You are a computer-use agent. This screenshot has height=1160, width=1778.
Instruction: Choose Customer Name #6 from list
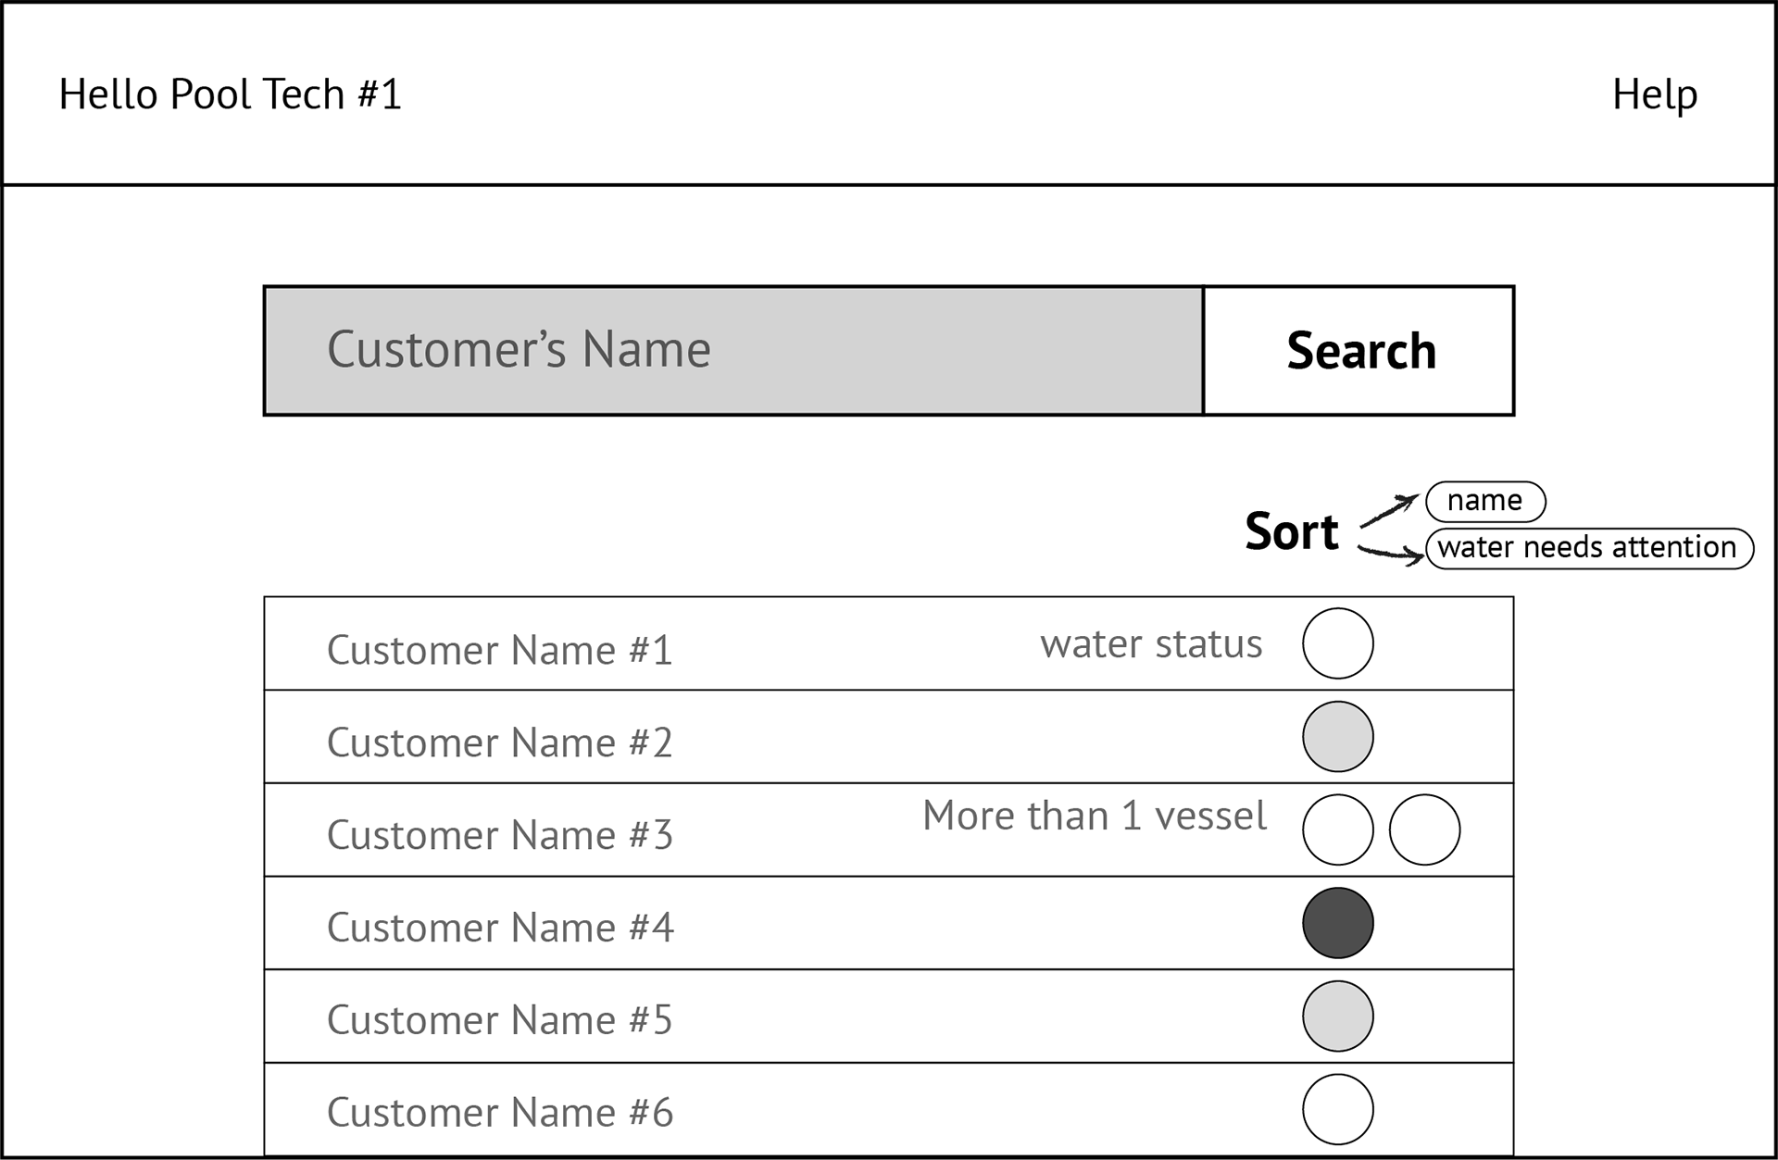tap(499, 1113)
